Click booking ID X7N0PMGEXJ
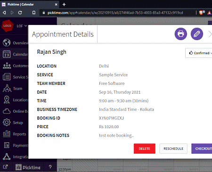212x172 pixels. click(111, 118)
